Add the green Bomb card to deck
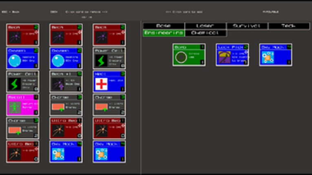Screen dimensions: 312x175 coord(189,55)
